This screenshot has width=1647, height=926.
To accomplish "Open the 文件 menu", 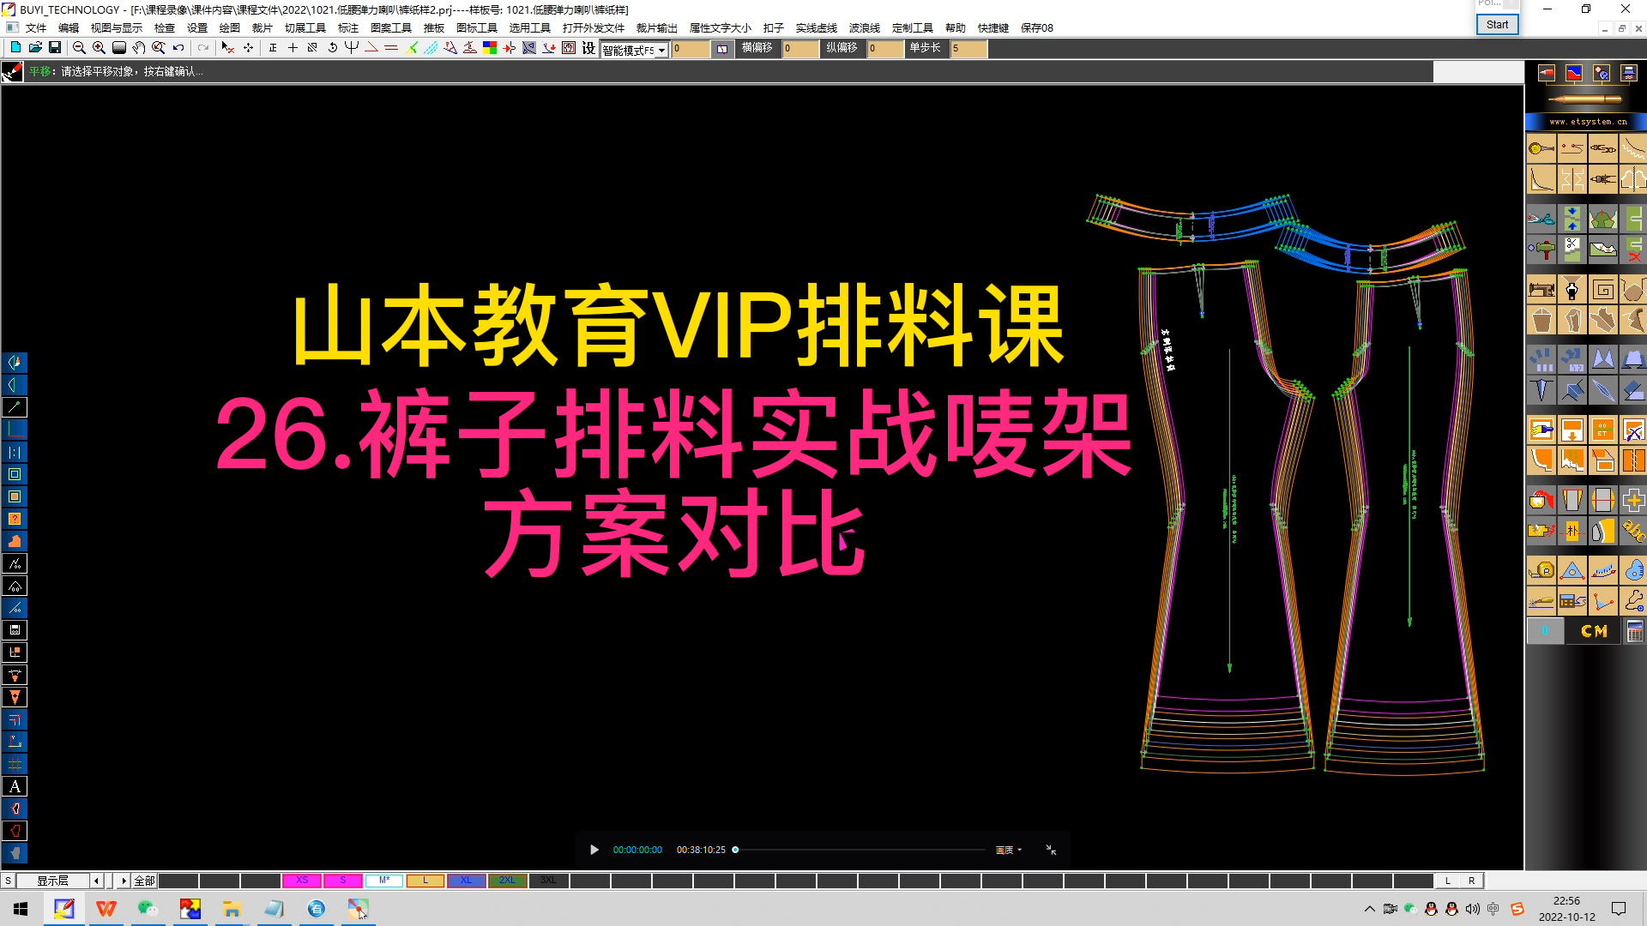I will [37, 27].
